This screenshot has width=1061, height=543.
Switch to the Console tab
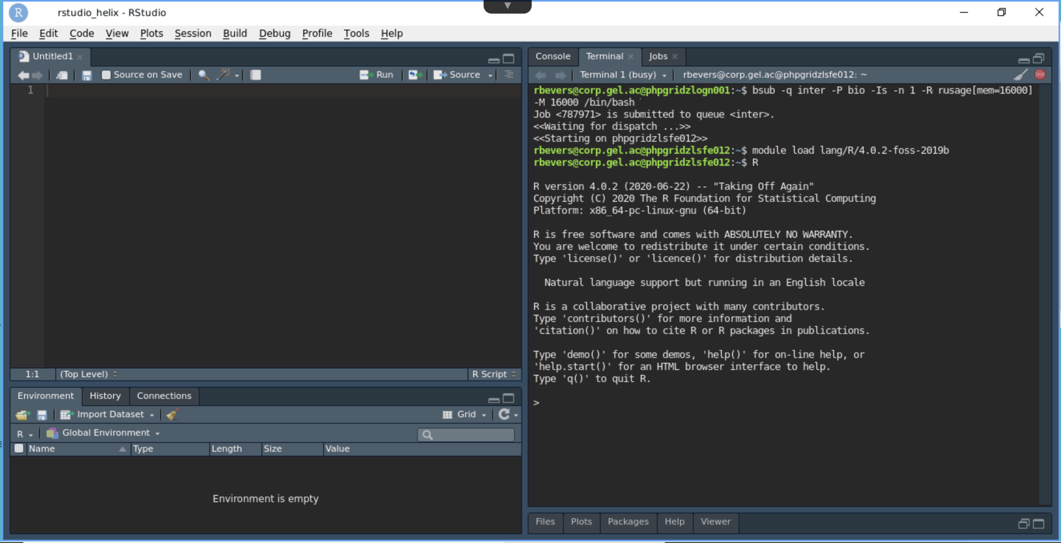click(x=553, y=56)
